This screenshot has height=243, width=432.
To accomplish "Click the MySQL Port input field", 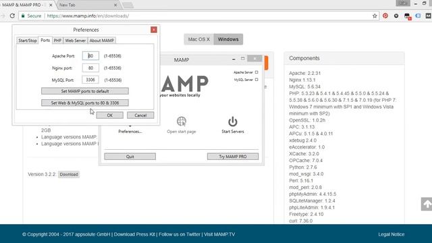I will tap(90, 80).
